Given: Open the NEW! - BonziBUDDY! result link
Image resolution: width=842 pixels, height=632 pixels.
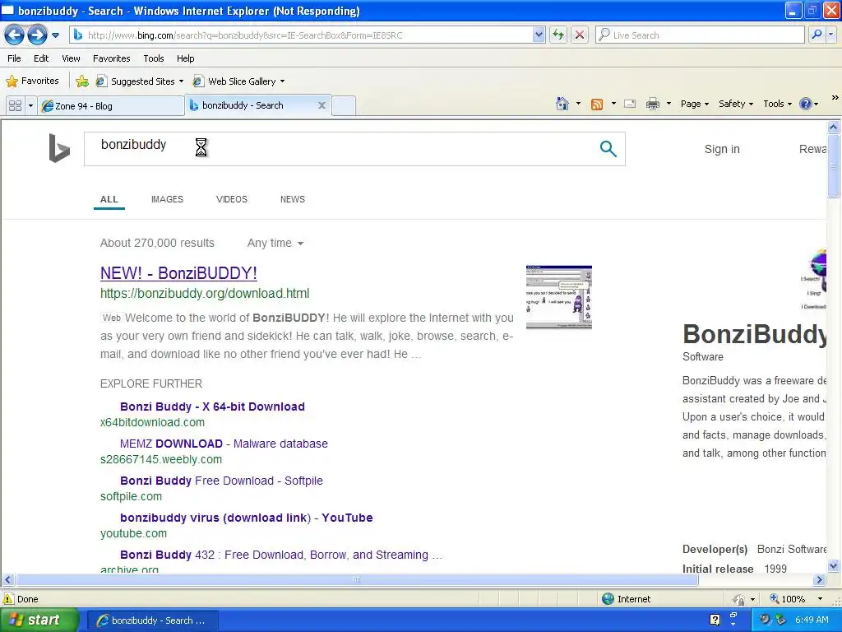Looking at the screenshot, I should point(178,273).
